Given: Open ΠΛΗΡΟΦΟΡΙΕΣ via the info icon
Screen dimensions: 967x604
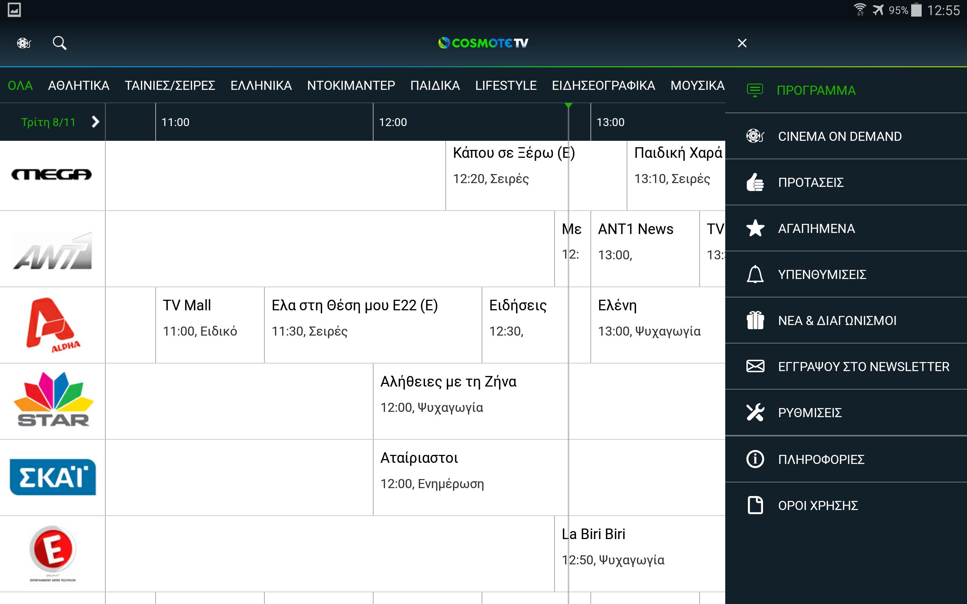Looking at the screenshot, I should click(x=755, y=459).
